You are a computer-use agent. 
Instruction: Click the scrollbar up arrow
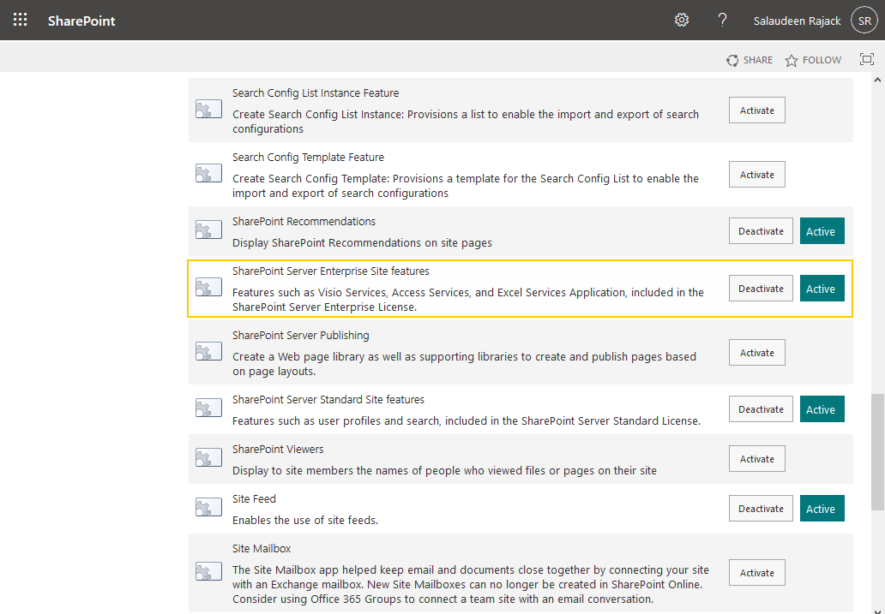coord(877,80)
